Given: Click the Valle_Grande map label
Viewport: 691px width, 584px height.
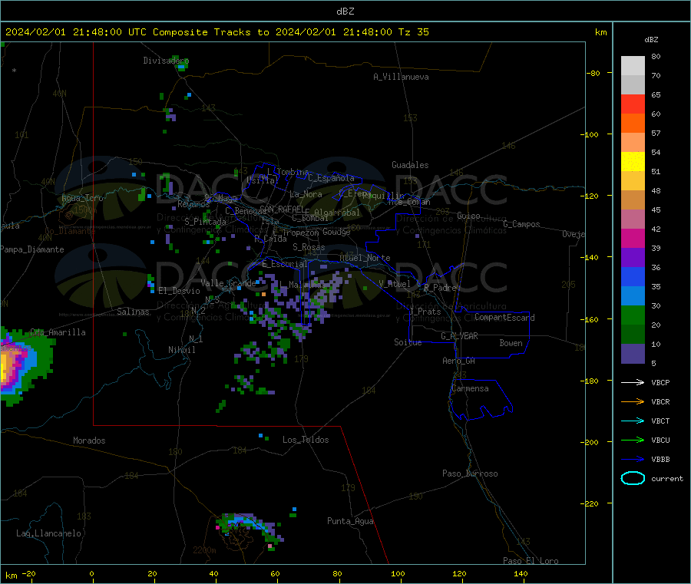Looking at the screenshot, I should (x=228, y=283).
